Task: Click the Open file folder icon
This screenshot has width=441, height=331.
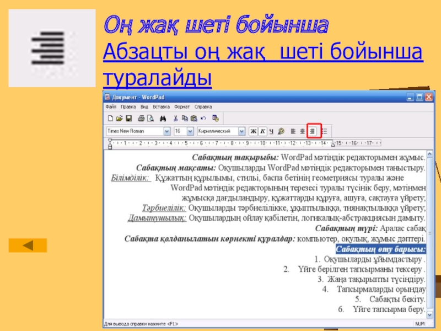Action: pos(120,119)
